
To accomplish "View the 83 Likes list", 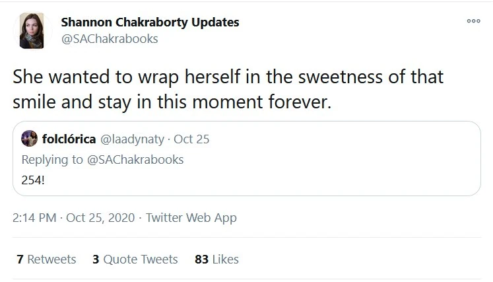I will (x=216, y=260).
